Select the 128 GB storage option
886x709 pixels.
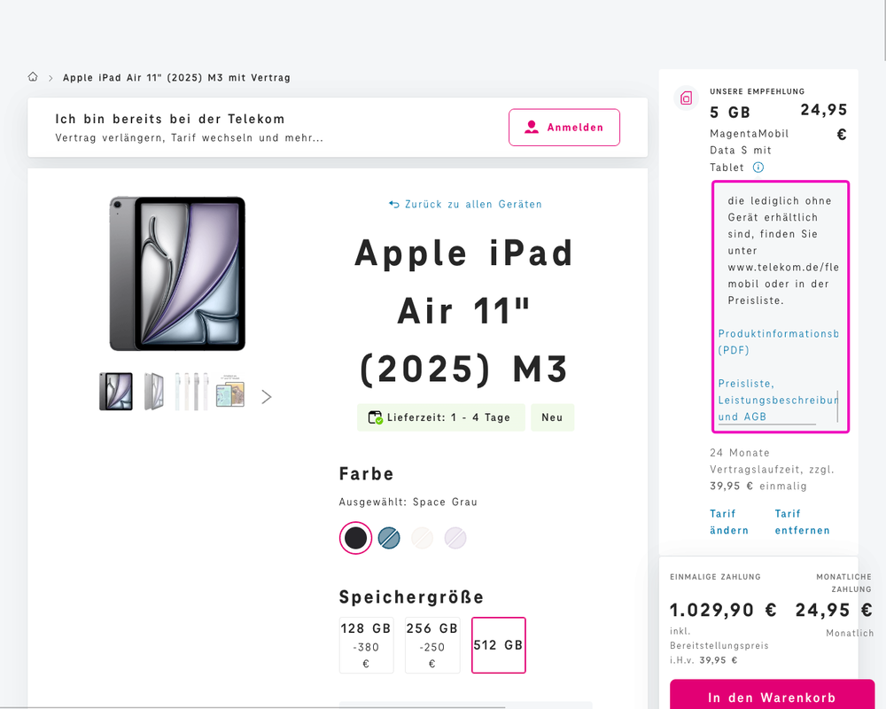tap(366, 645)
